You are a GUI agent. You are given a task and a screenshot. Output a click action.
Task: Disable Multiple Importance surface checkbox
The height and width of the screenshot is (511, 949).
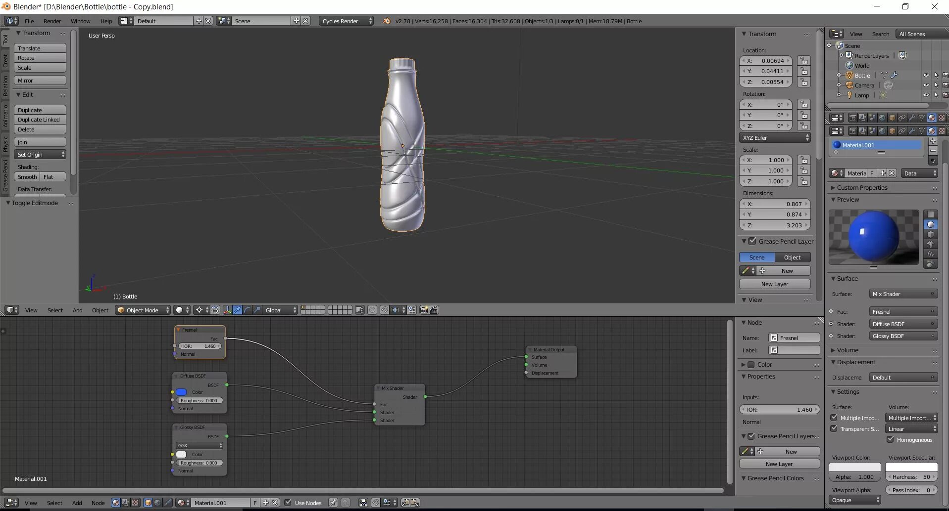(x=834, y=418)
